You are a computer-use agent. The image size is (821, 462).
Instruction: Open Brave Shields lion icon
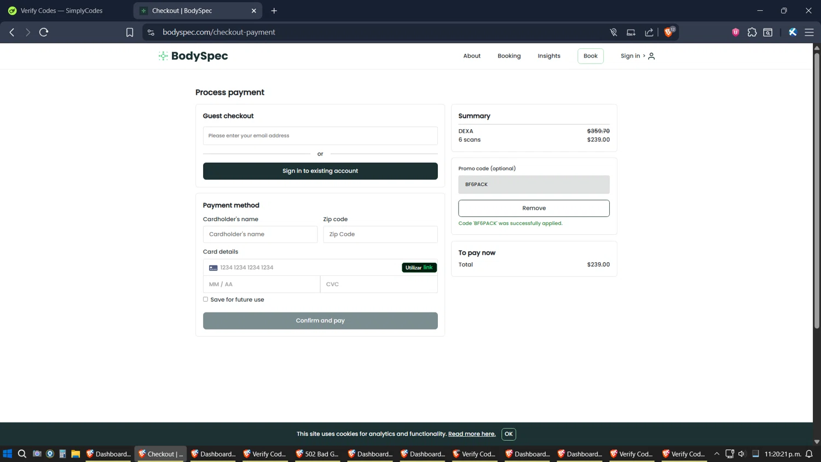click(669, 32)
